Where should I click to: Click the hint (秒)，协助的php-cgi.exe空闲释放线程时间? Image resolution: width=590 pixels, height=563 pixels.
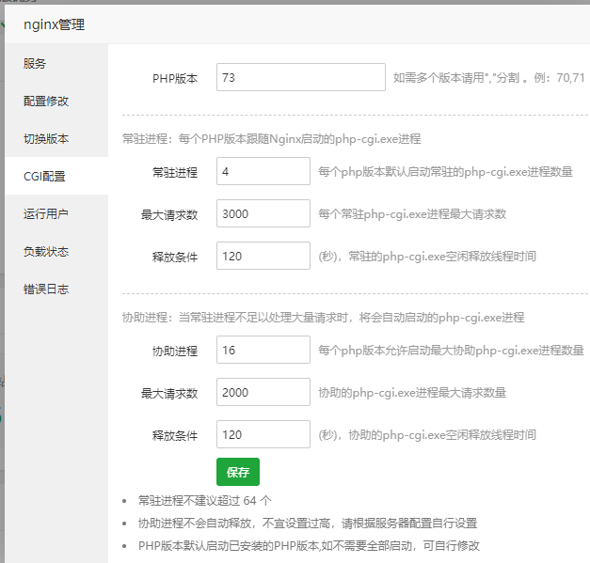[427, 435]
